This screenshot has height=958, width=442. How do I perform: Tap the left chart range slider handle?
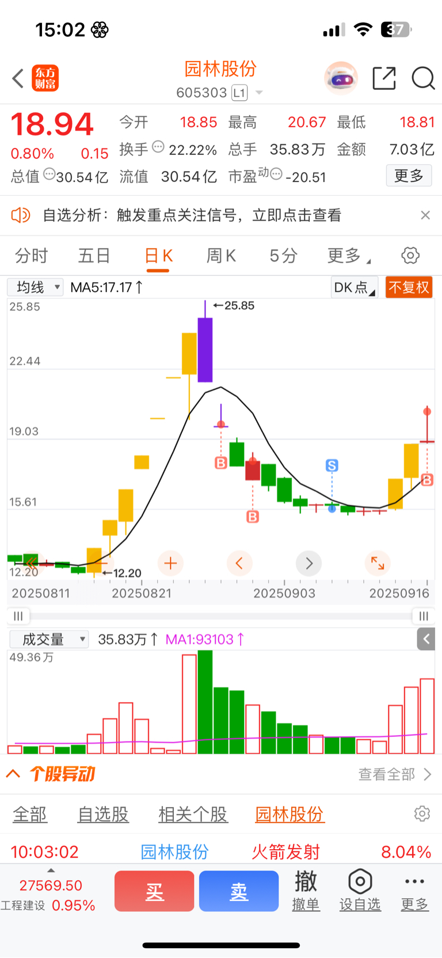(18, 616)
